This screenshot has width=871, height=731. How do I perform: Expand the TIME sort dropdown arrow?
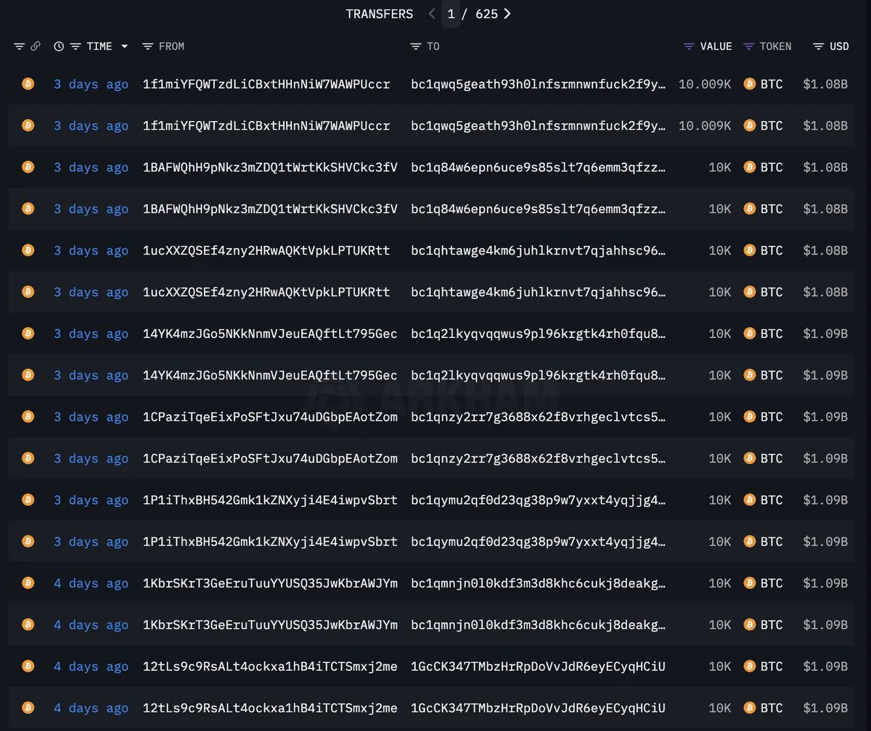tap(124, 46)
